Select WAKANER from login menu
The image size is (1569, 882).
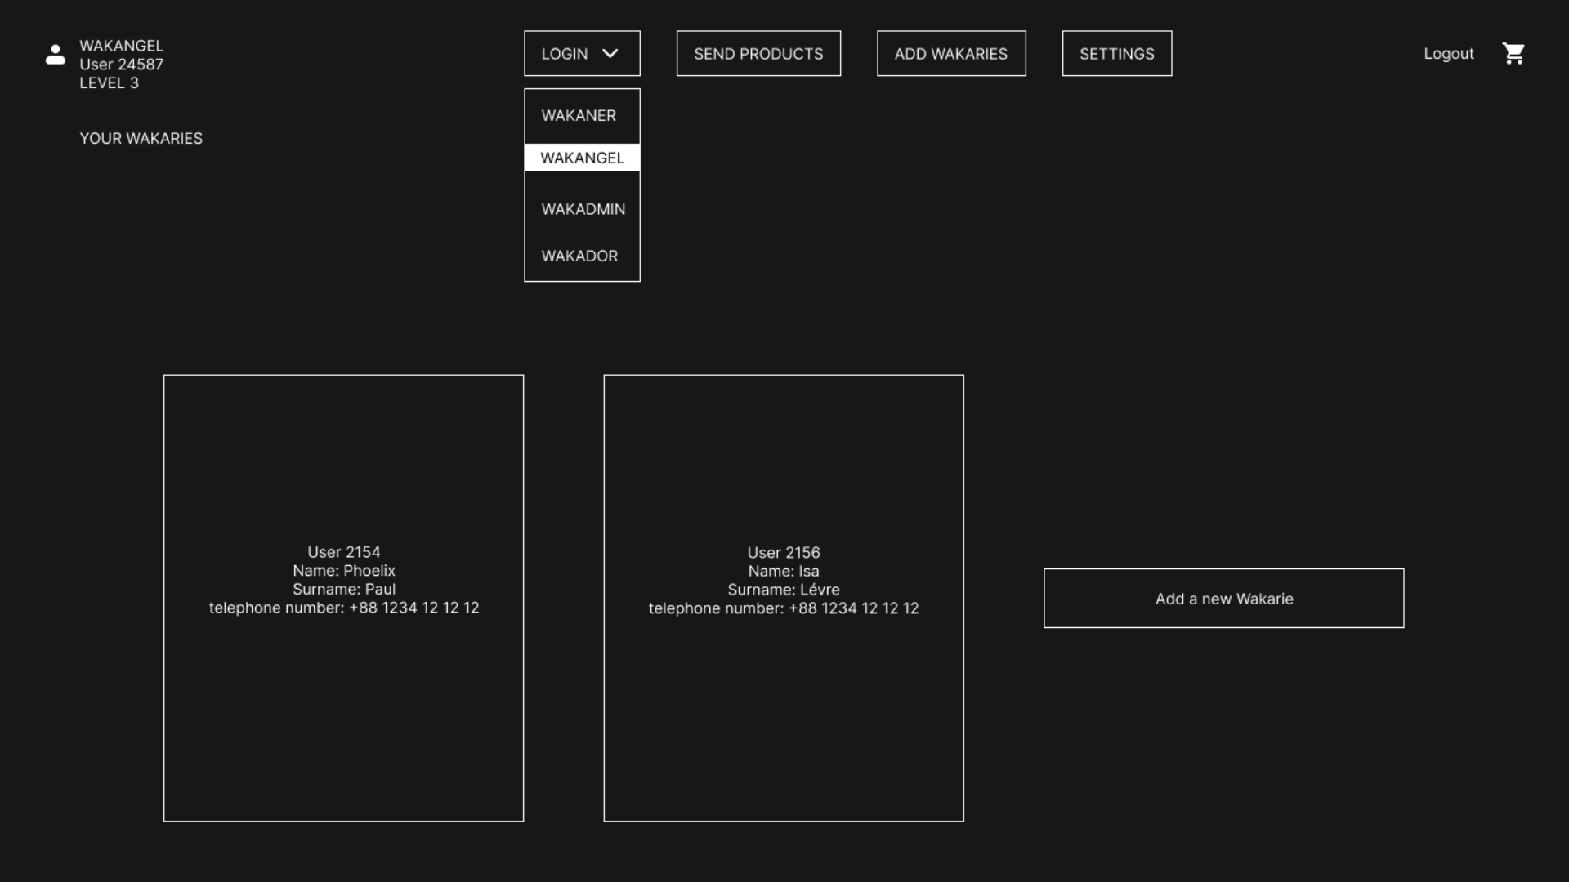579,116
